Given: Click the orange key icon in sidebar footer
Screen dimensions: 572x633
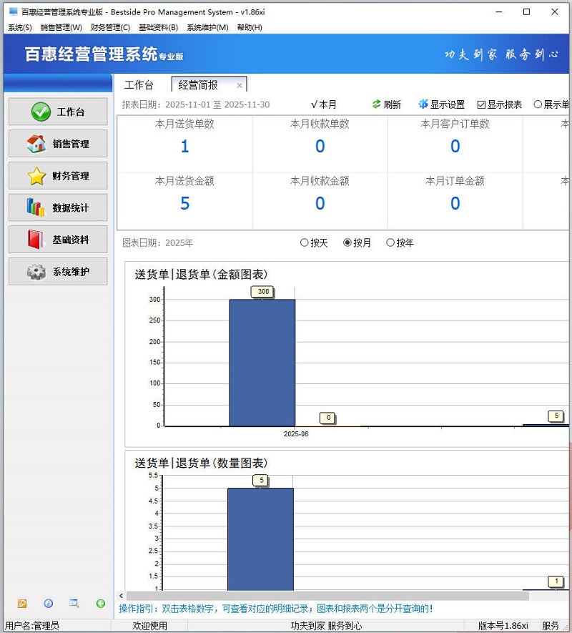Looking at the screenshot, I should tap(22, 604).
